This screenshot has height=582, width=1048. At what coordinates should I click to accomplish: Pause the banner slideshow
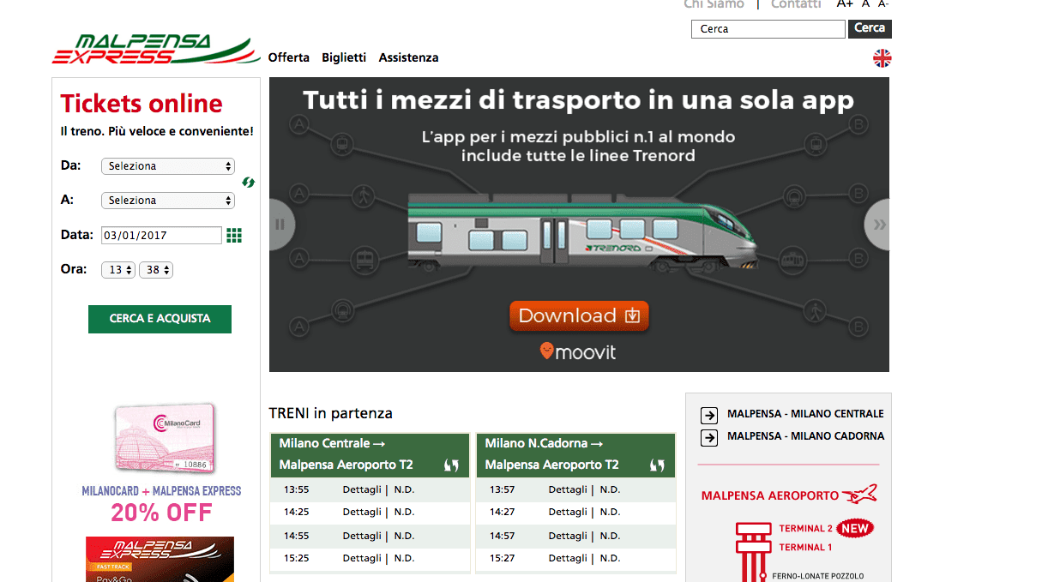click(280, 225)
